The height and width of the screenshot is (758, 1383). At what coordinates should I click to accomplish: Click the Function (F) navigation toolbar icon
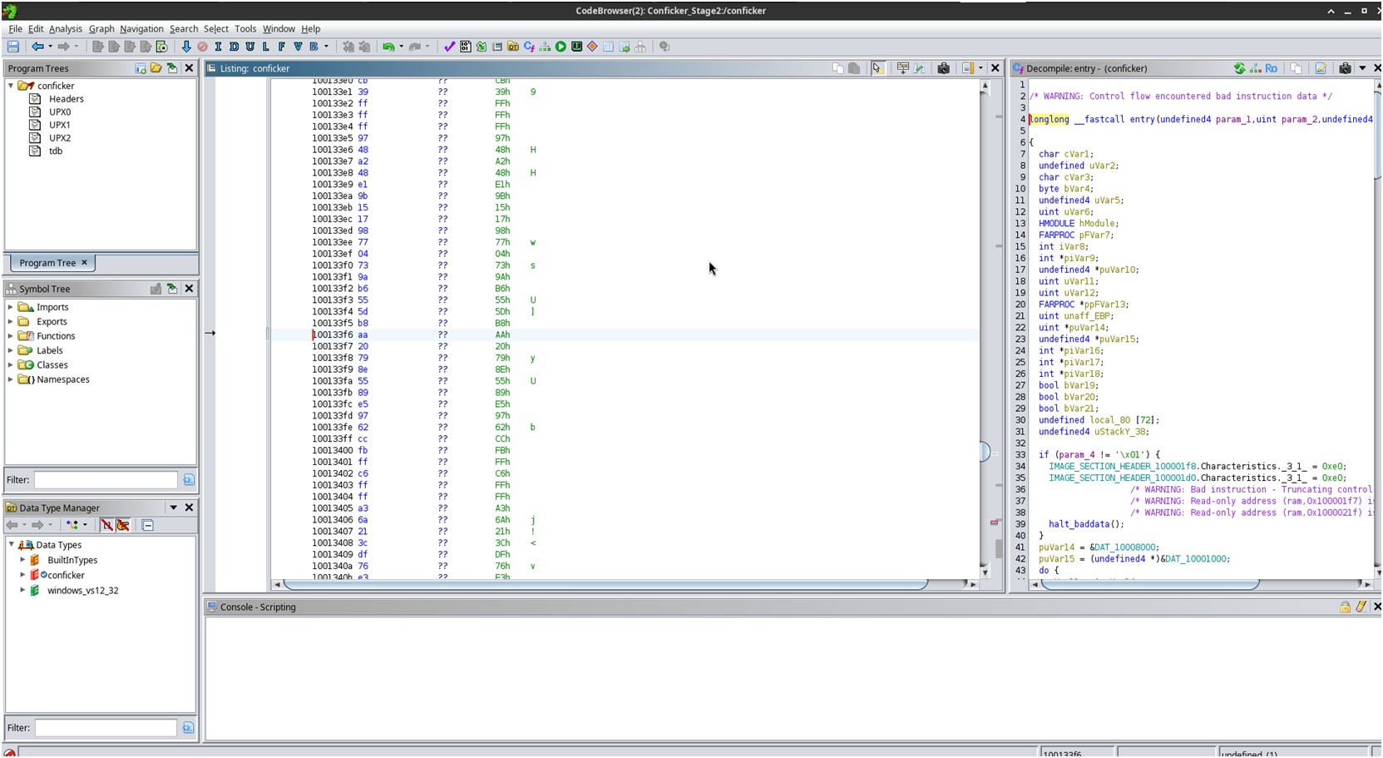click(282, 47)
